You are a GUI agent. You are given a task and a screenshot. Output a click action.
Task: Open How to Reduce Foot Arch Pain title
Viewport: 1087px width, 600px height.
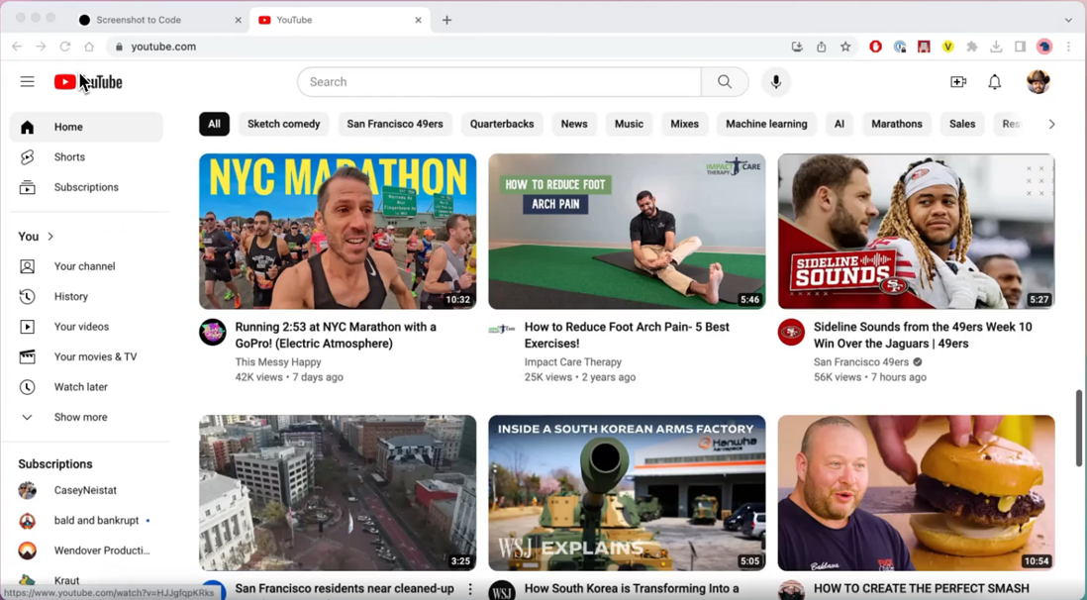pyautogui.click(x=627, y=335)
